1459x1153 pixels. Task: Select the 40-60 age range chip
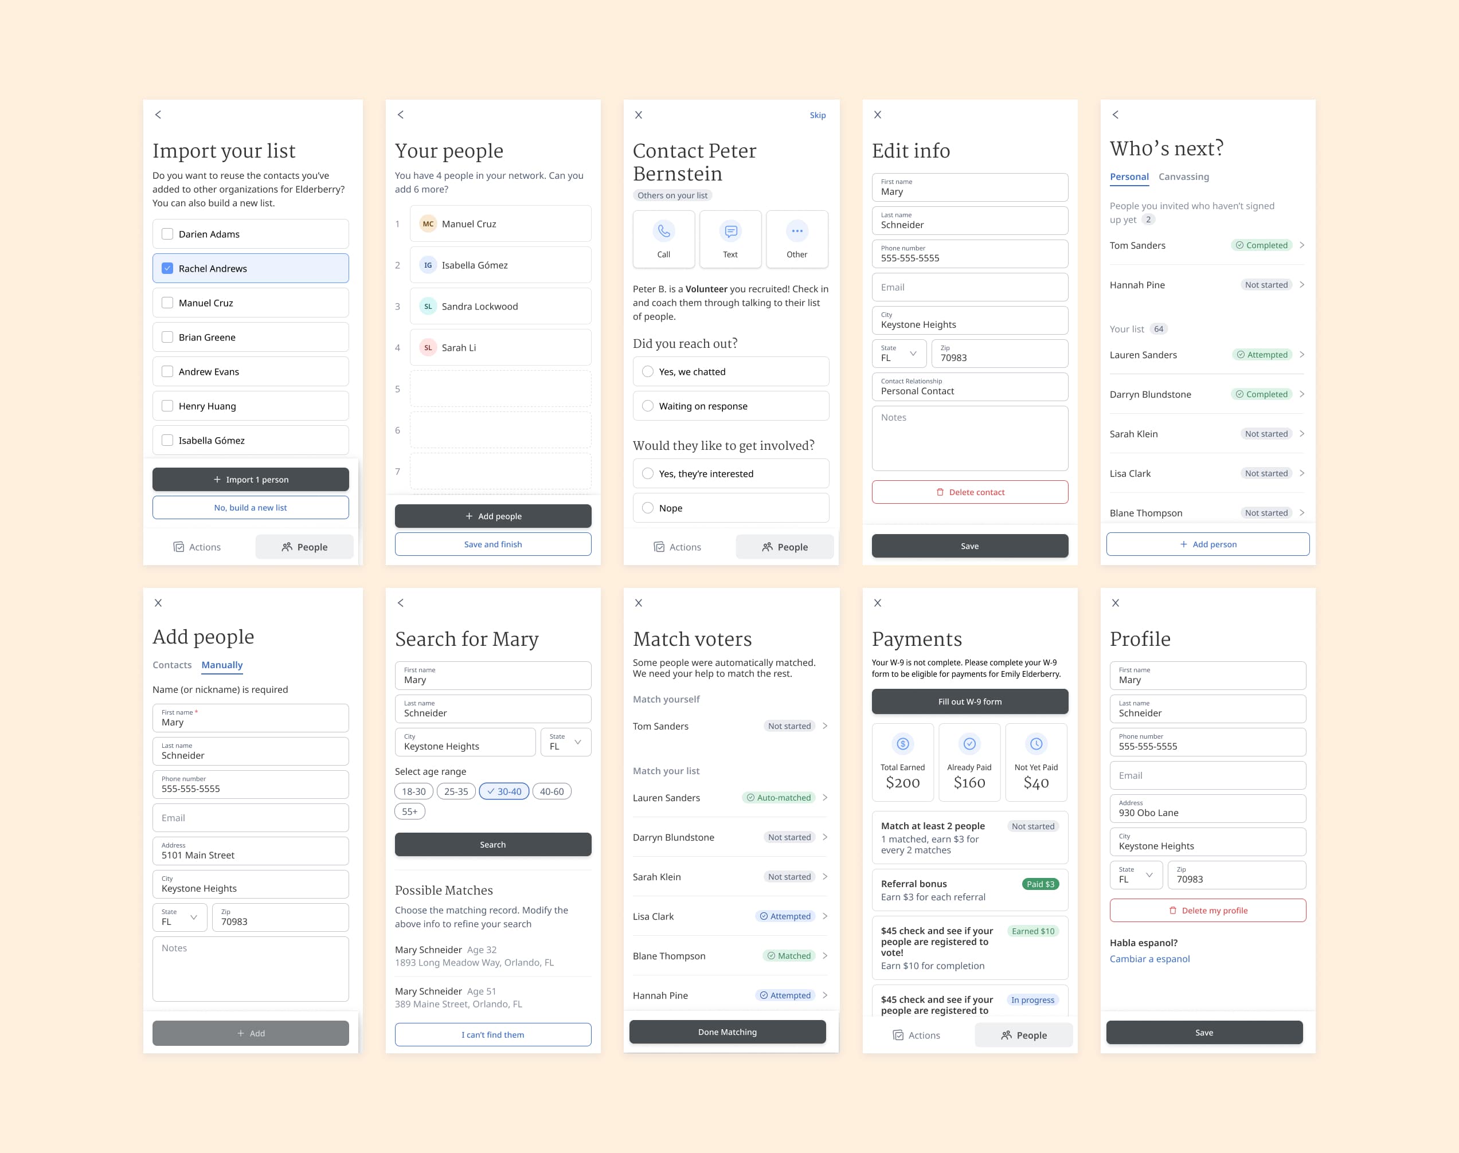tap(551, 791)
